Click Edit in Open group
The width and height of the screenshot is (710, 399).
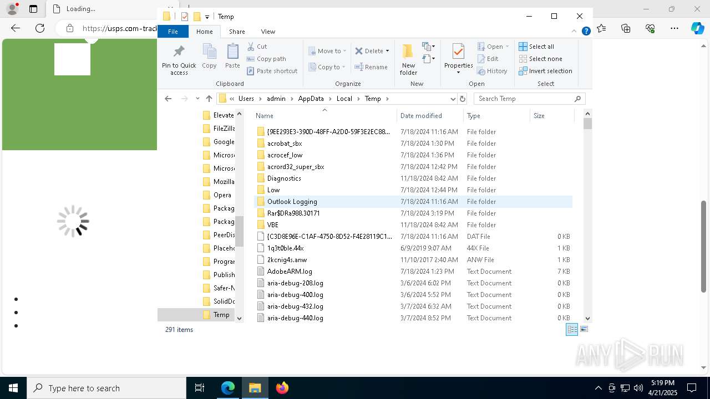click(x=488, y=59)
